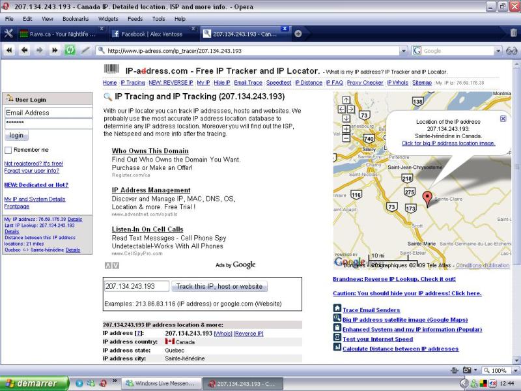This screenshot has height=391, width=521.
Task: Follow the Enhanced System and my IP information link
Action: tap(412, 330)
